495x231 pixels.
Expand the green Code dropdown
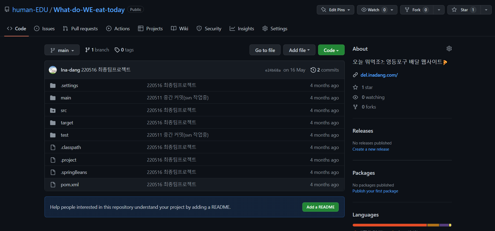(x=331, y=50)
